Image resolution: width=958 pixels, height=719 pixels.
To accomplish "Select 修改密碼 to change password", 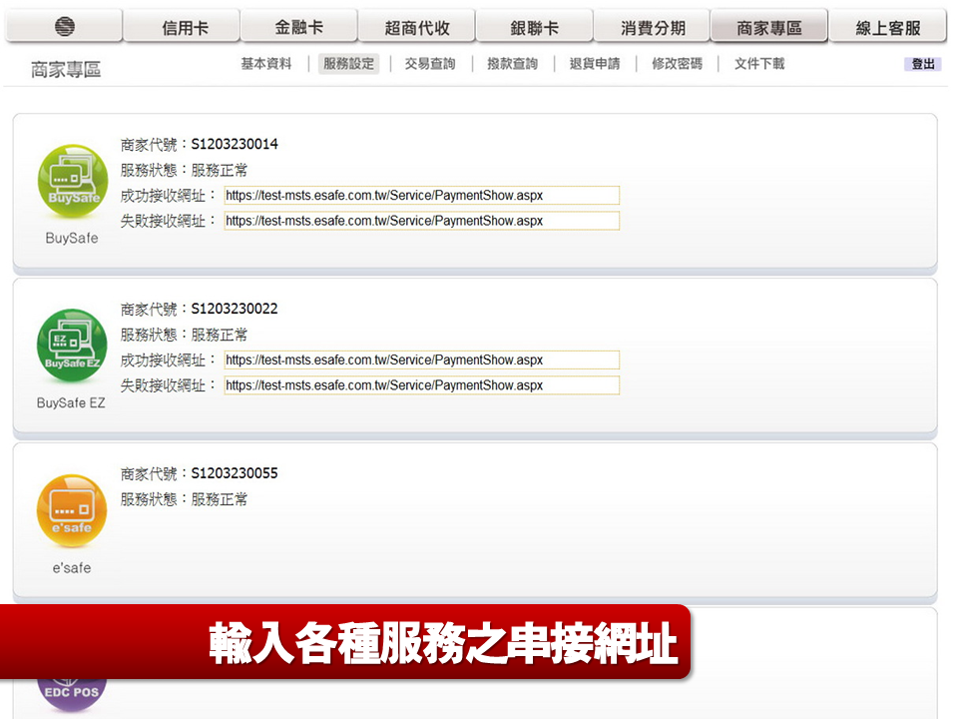I will click(675, 64).
